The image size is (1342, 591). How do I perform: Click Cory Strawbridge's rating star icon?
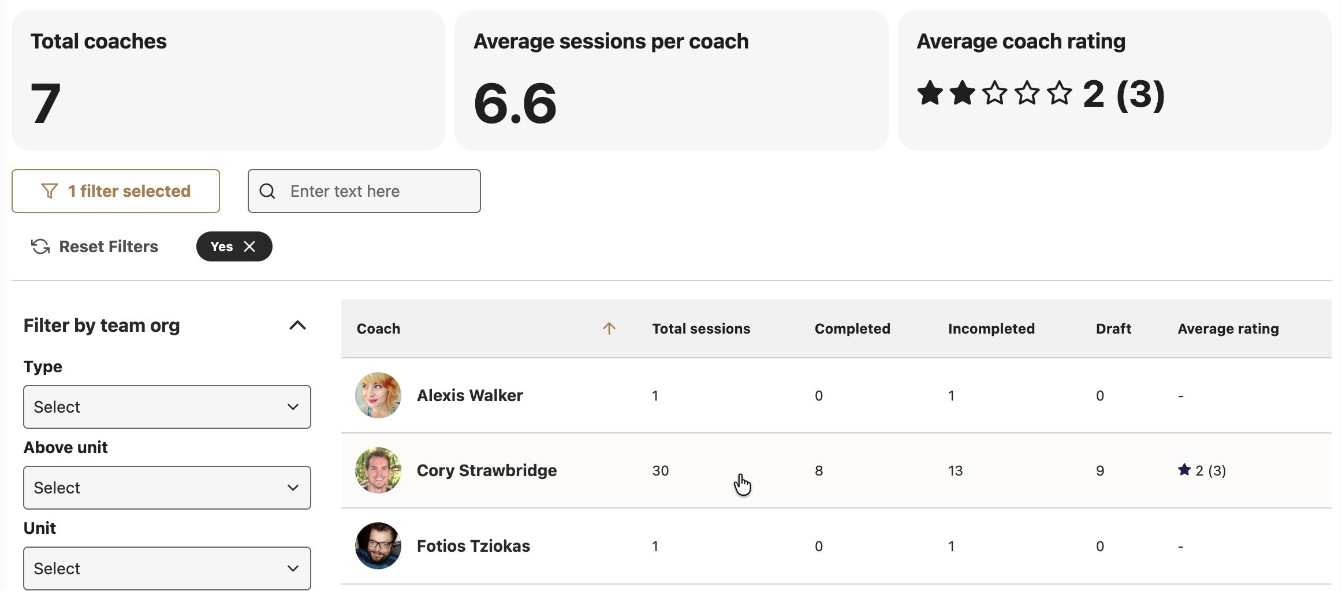pos(1184,470)
